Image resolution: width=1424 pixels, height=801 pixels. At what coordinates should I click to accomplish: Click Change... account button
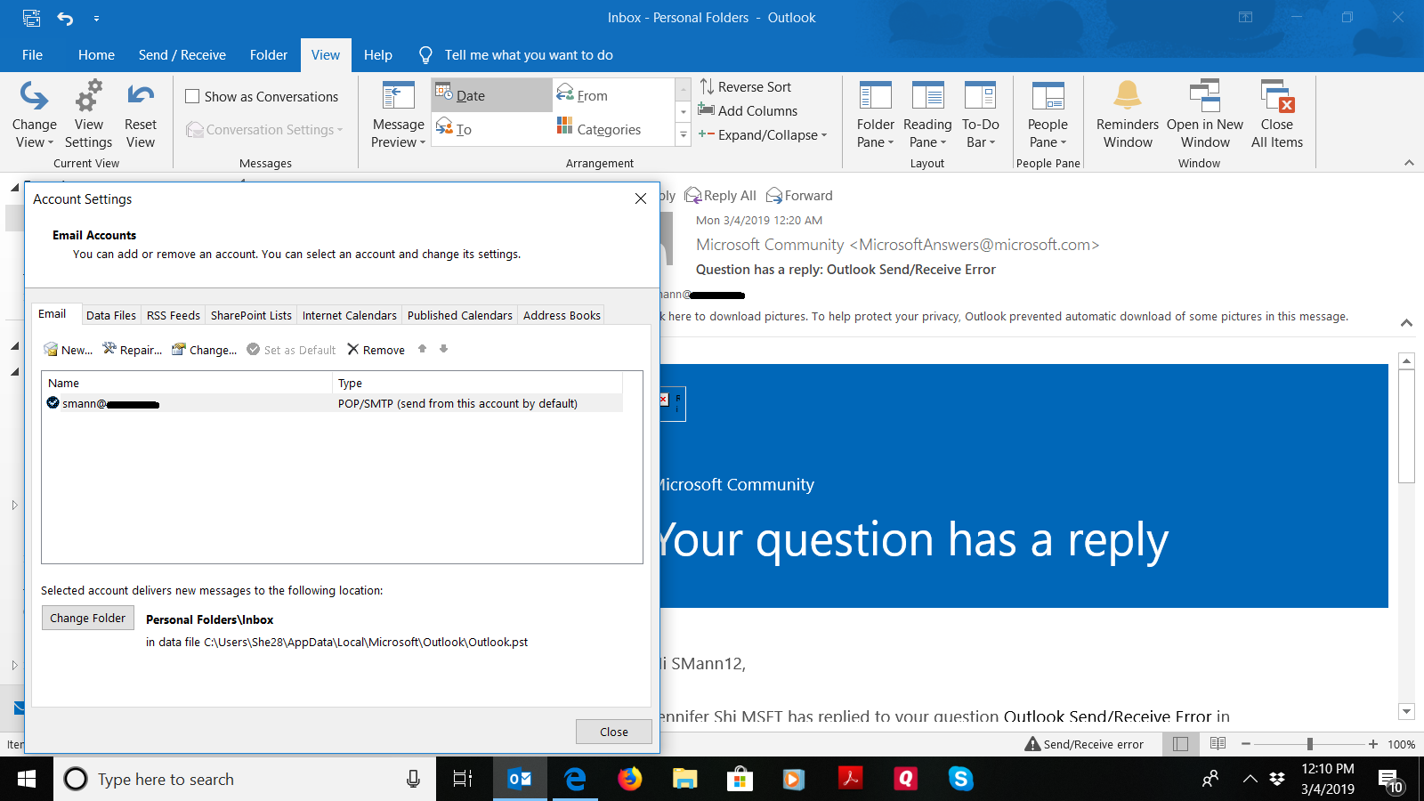tap(204, 350)
